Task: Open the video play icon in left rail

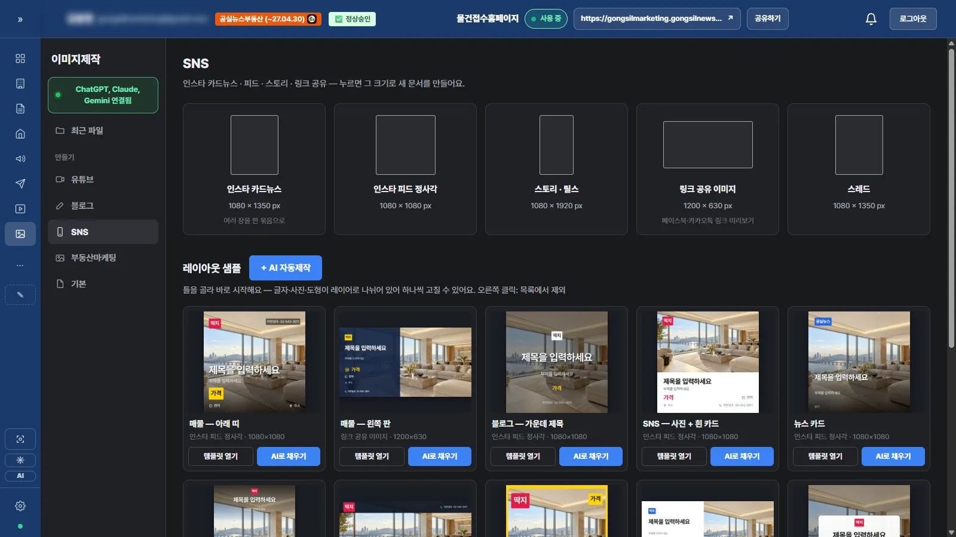Action: coord(20,209)
